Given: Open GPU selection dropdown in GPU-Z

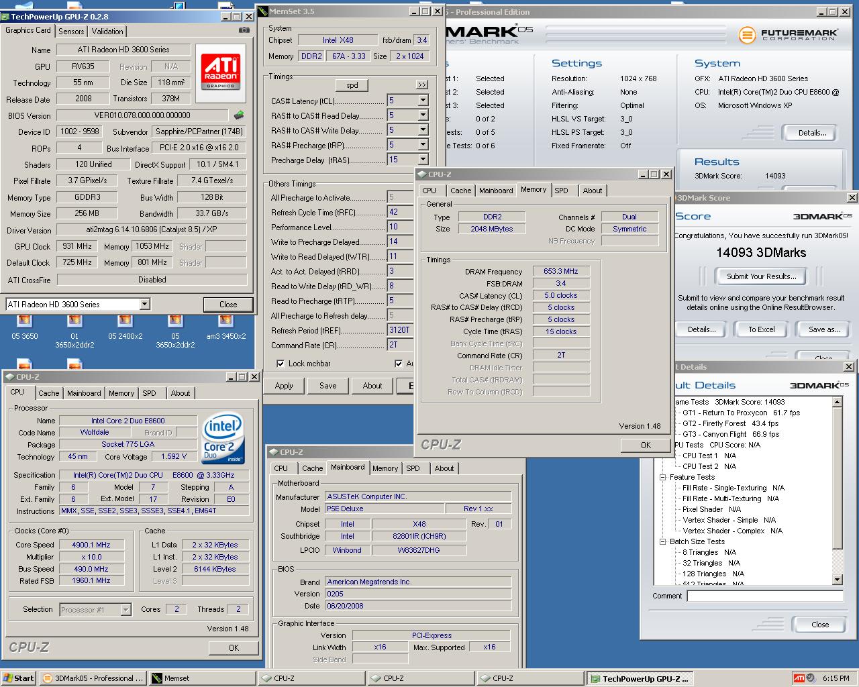Looking at the screenshot, I should coord(144,305).
